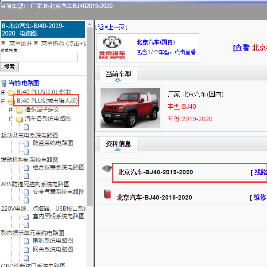Expand the 插头端子定义 folder
This screenshot has height=267, width=267.
click(11, 110)
